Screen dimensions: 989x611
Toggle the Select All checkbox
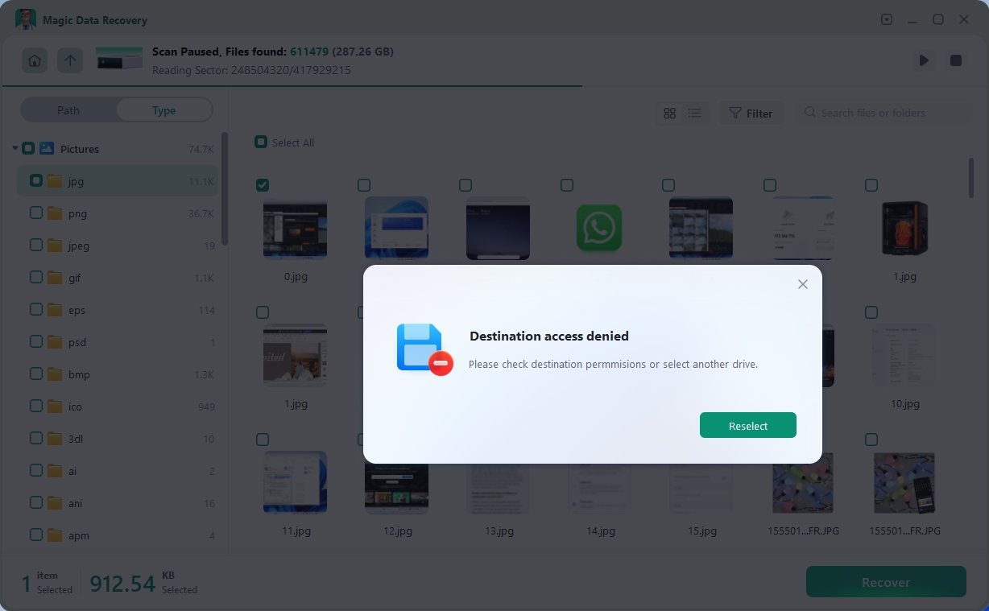coord(261,142)
